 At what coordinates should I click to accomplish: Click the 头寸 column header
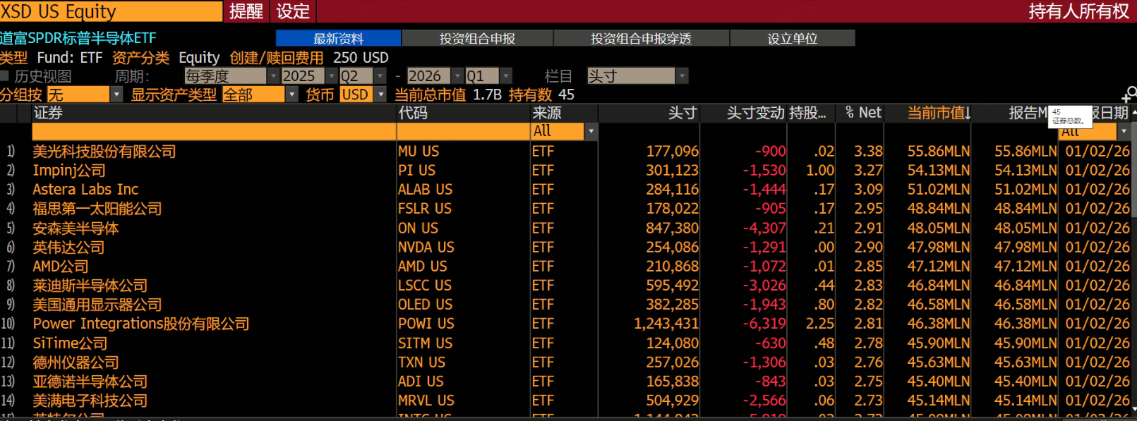(x=682, y=113)
